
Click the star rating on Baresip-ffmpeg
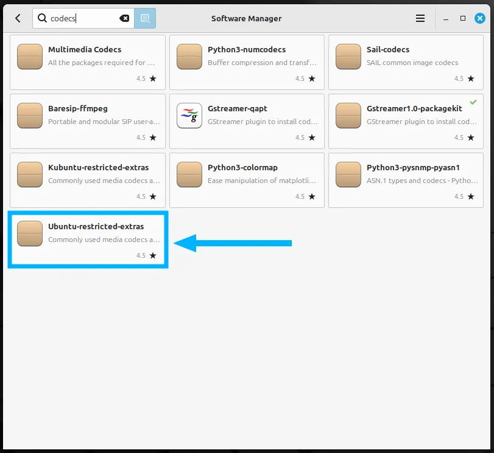click(155, 137)
